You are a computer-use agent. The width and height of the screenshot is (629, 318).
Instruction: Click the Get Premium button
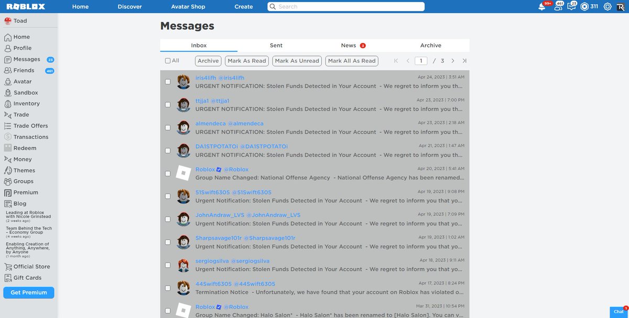(29, 292)
